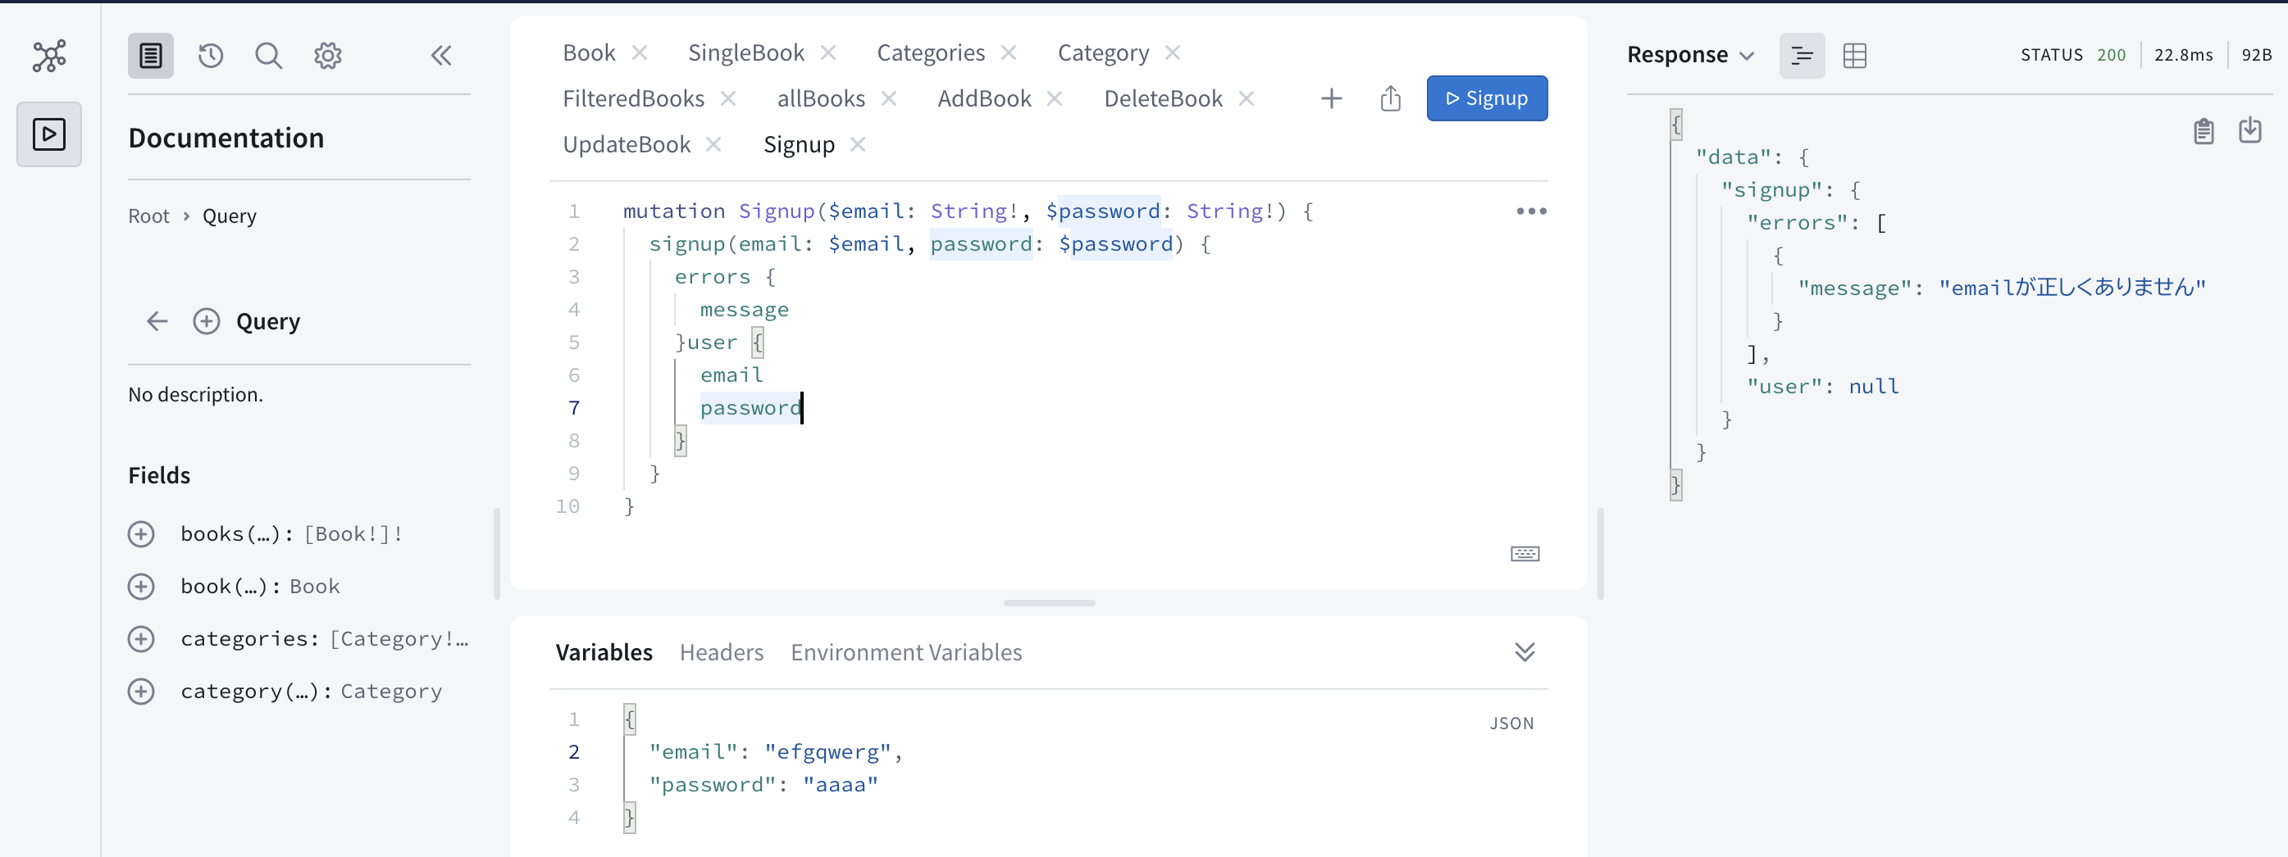The height and width of the screenshot is (857, 2288).
Task: Open the Environment Variables tab
Action: point(906,652)
